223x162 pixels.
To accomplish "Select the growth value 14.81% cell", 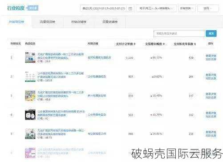I will 156,134.
